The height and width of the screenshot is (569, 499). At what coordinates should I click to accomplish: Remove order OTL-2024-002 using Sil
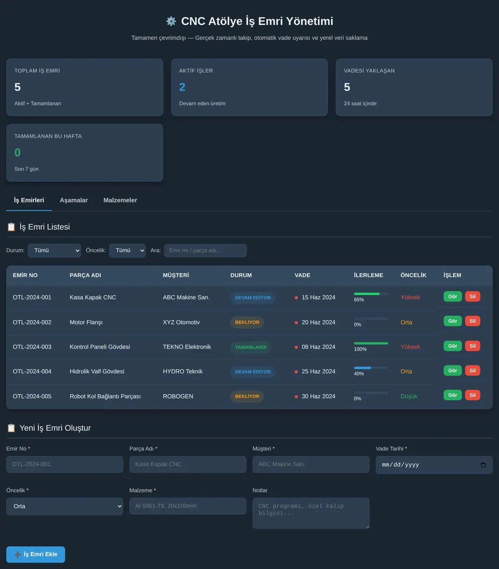point(472,321)
